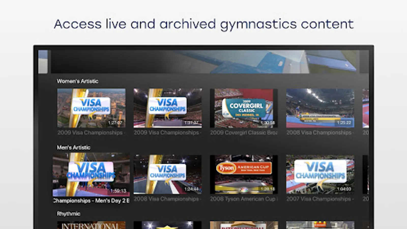Click the 1:59:13 duration label
The height and width of the screenshot is (229, 407).
coord(118,191)
